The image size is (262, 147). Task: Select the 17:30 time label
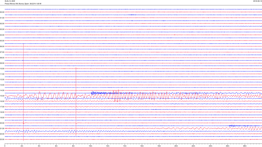2,107
